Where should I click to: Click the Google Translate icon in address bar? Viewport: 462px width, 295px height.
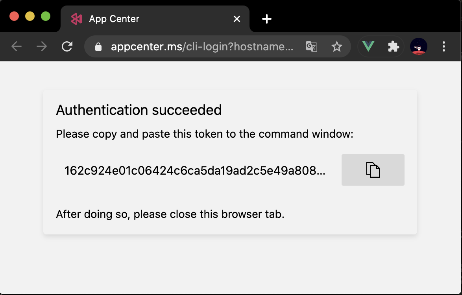[311, 47]
